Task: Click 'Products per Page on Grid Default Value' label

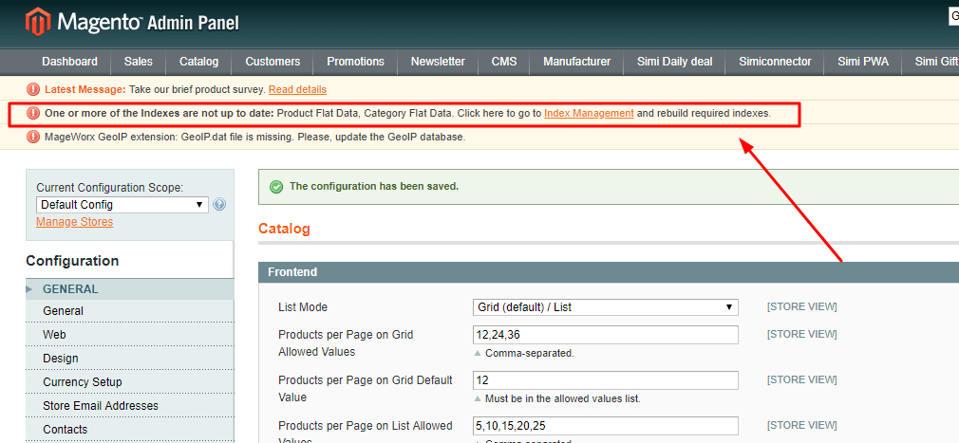Action: [366, 389]
